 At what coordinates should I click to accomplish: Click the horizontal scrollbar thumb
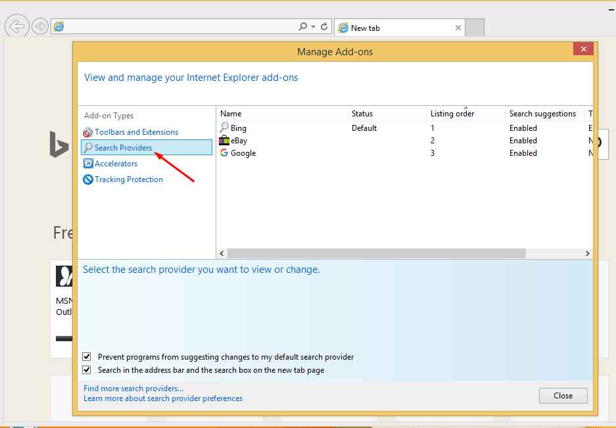click(376, 254)
